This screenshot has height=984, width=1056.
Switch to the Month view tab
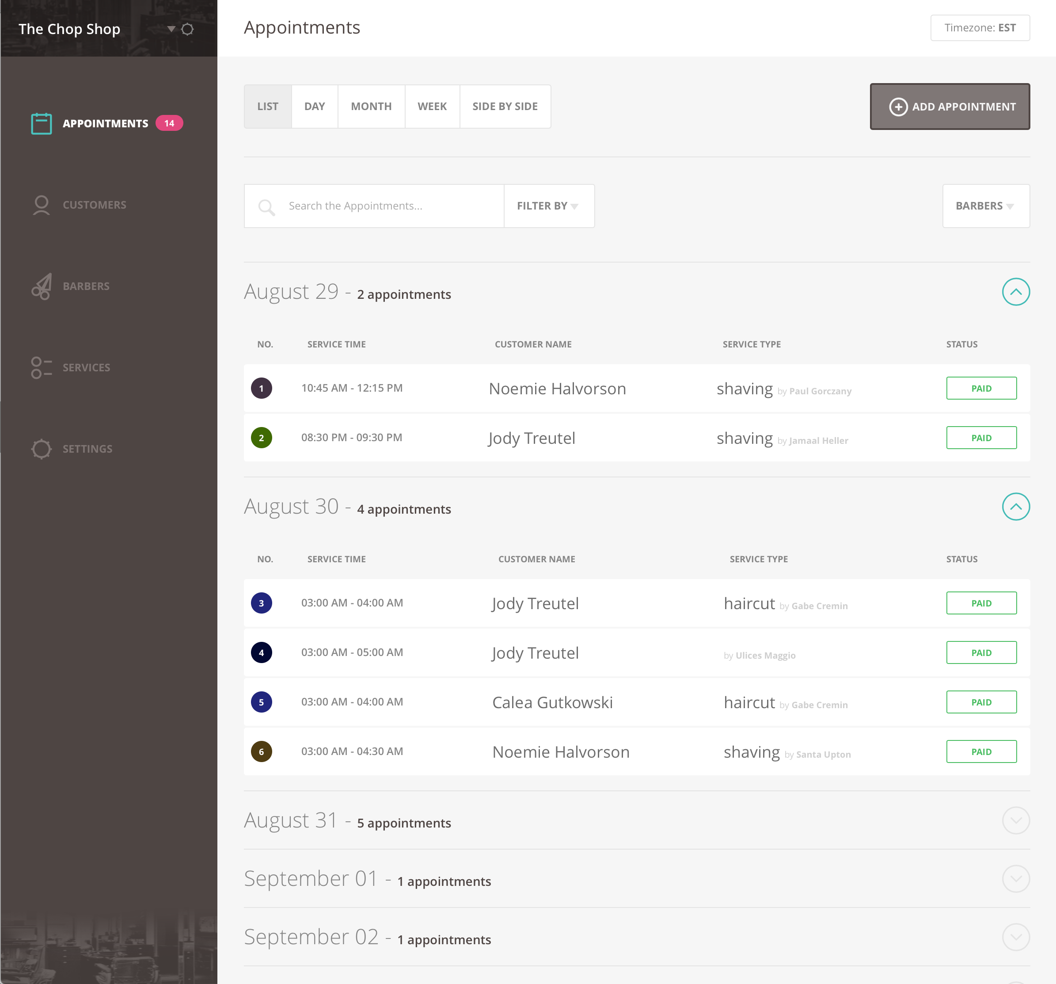click(371, 106)
